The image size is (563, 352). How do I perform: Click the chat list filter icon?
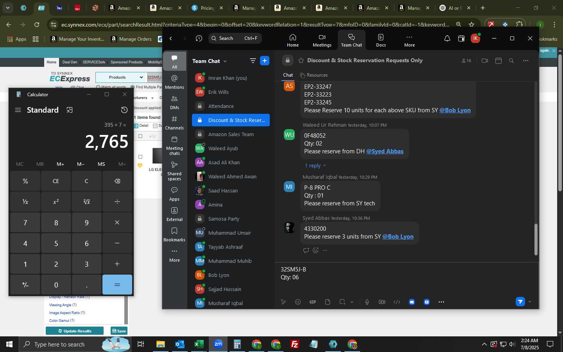pos(253,61)
